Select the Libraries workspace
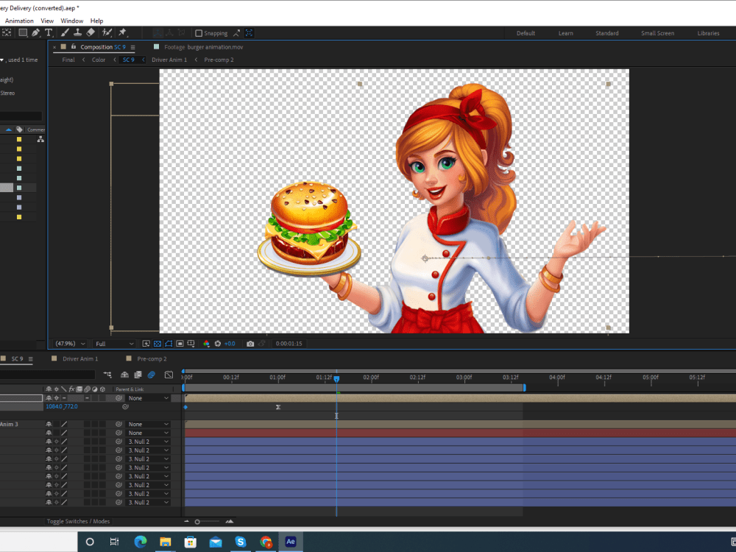Image resolution: width=736 pixels, height=552 pixels. tap(708, 33)
